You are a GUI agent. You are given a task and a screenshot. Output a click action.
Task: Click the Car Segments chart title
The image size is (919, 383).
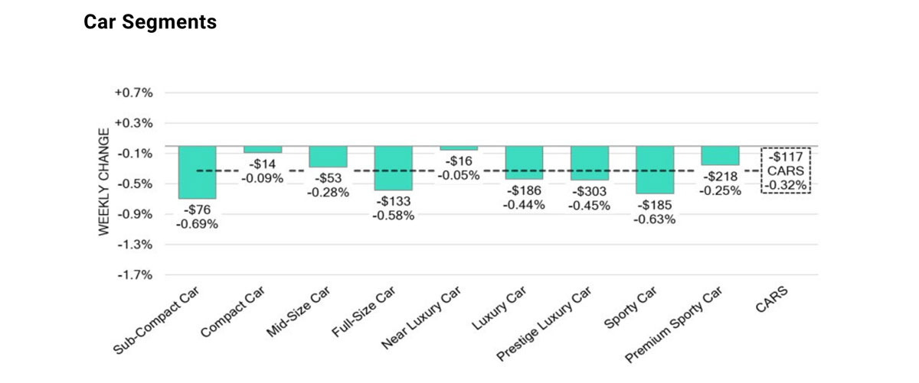click(x=150, y=22)
